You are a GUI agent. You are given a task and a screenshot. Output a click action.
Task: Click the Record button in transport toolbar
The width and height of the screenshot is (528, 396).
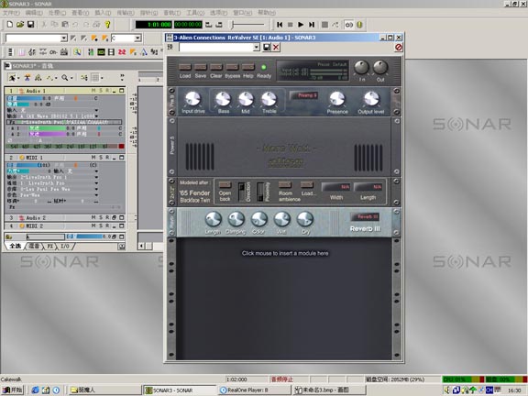pyautogui.click(x=324, y=25)
